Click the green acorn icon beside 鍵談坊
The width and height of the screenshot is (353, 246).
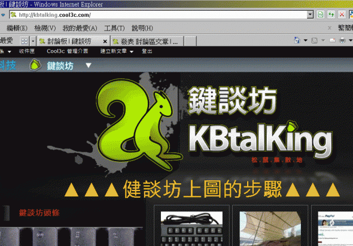pos(35,65)
